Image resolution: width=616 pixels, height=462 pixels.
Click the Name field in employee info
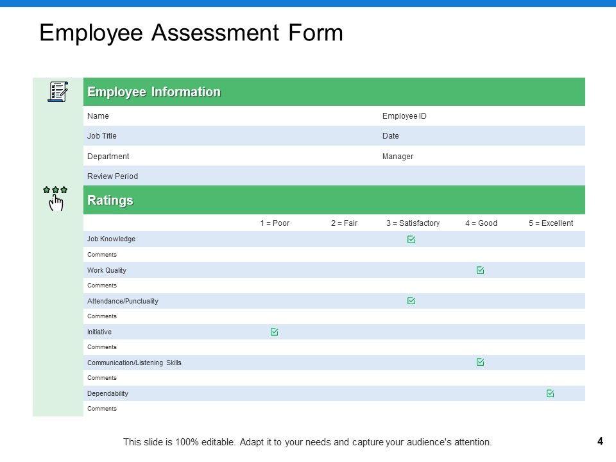point(98,116)
